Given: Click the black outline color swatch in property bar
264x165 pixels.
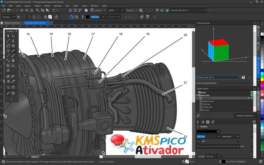Looking at the screenshot, I should [x=88, y=17].
